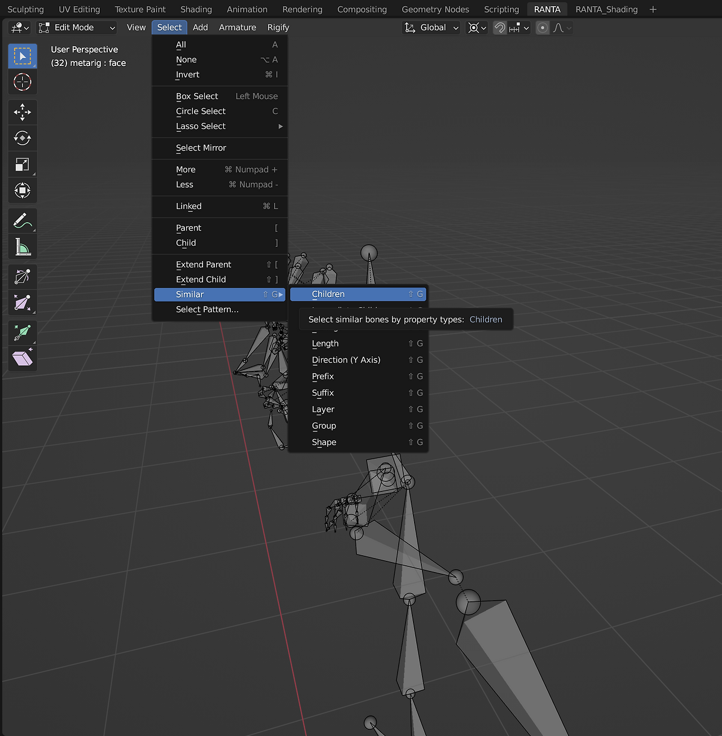722x736 pixels.
Task: Choose the Measure tool
Action: [23, 247]
